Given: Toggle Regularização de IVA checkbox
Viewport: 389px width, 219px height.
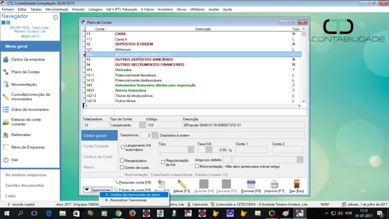Looking at the screenshot, I should pyautogui.click(x=163, y=162).
